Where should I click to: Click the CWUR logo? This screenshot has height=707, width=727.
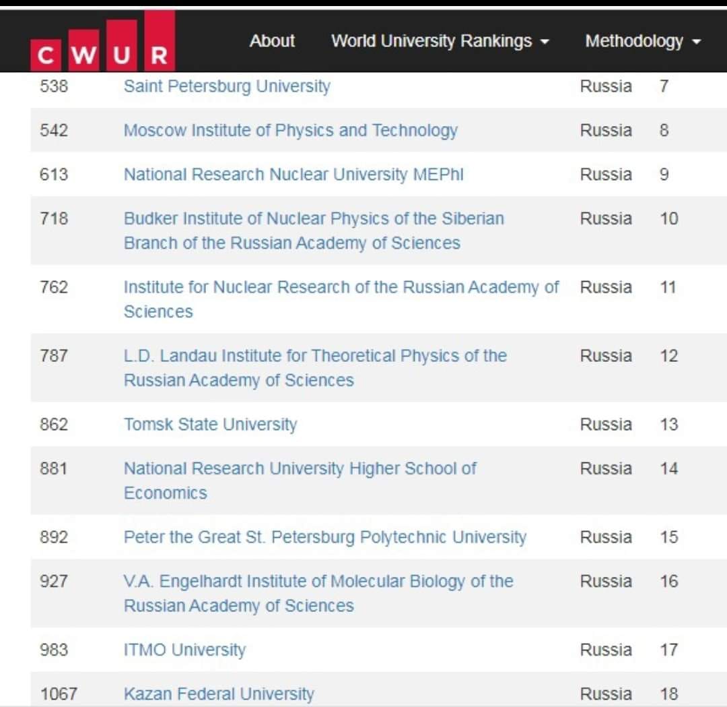[102, 42]
